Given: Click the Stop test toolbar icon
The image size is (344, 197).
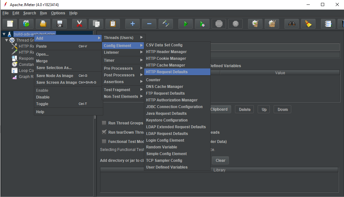Looking at the screenshot, I should coord(219,24).
